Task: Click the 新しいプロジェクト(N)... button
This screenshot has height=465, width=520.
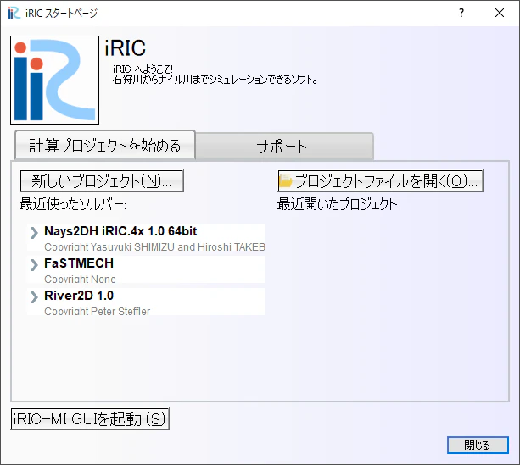Action: 102,181
